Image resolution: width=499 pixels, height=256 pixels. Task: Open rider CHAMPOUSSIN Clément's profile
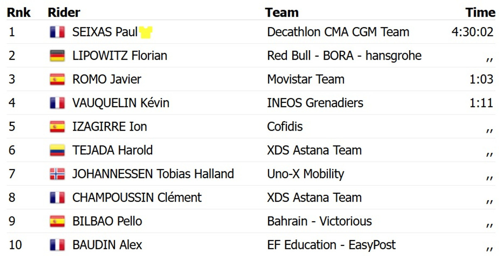click(137, 197)
